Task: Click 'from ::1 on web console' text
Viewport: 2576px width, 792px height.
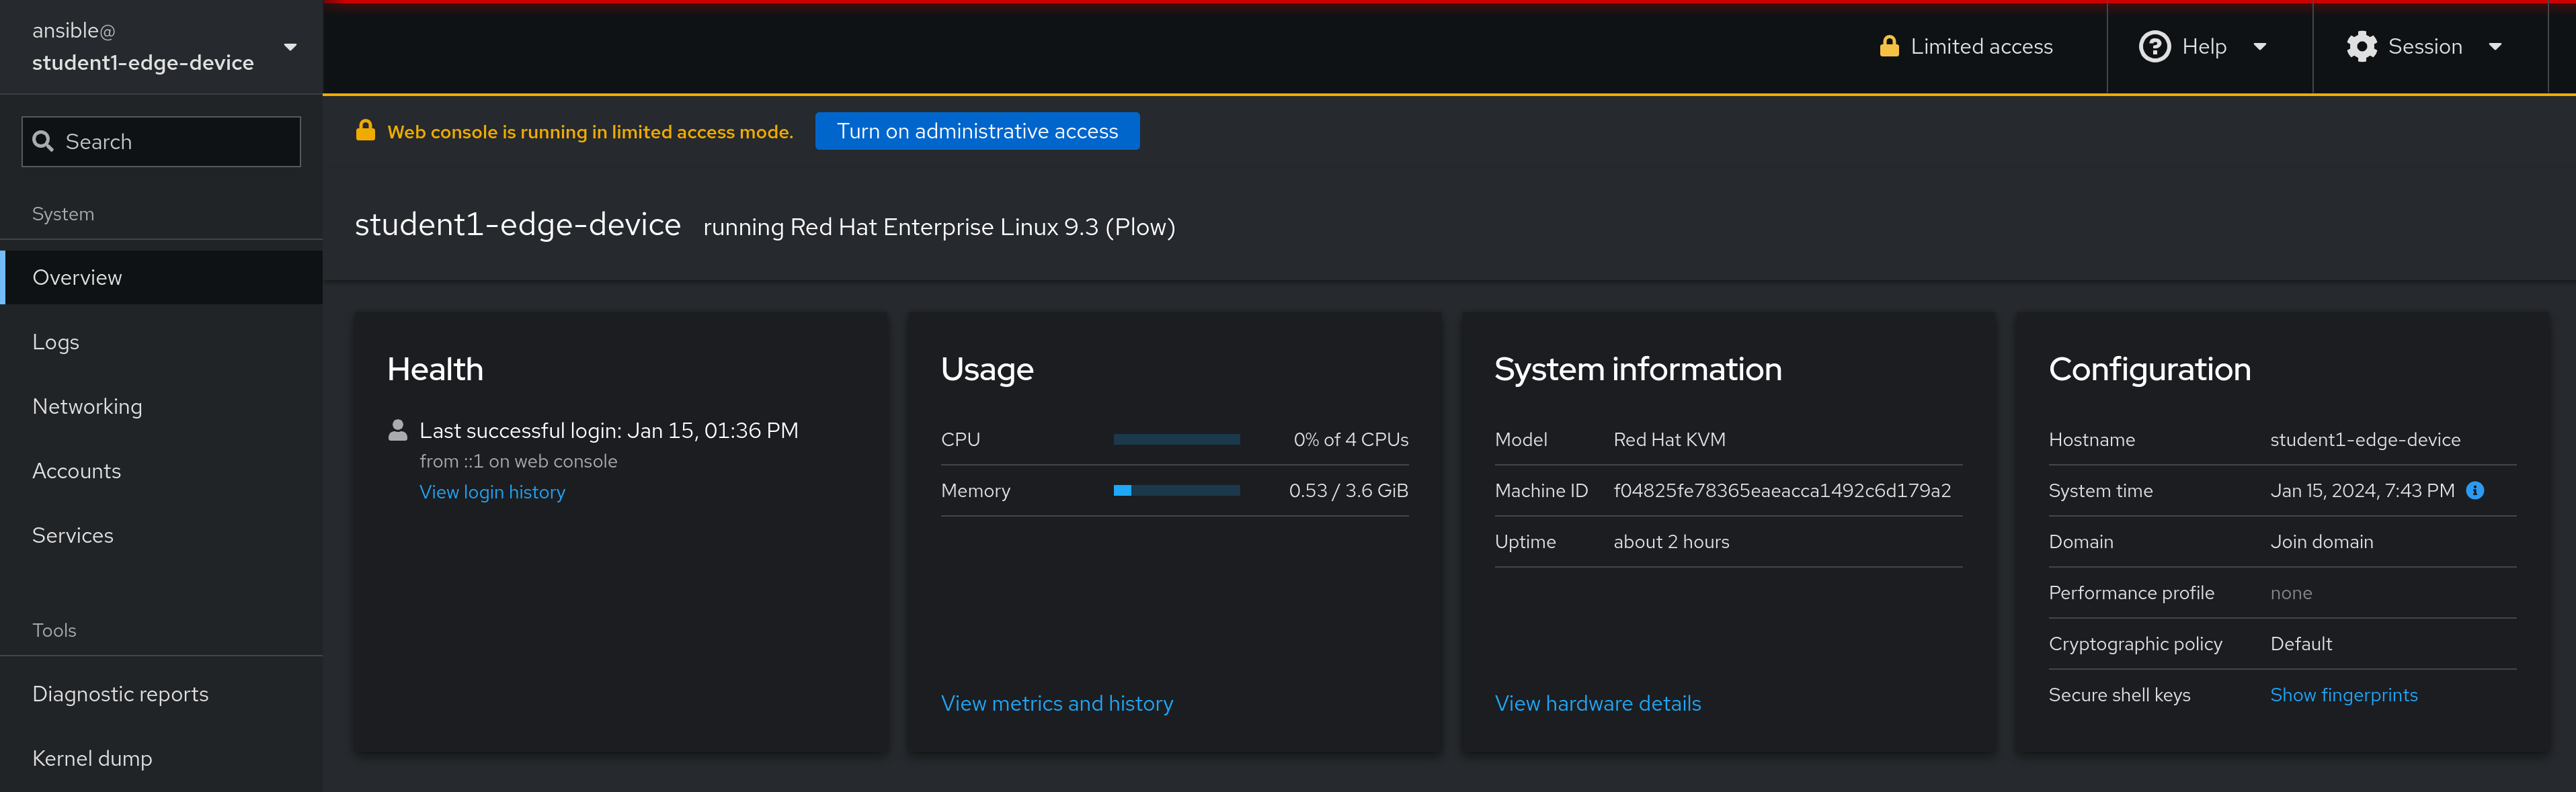Action: [x=518, y=461]
